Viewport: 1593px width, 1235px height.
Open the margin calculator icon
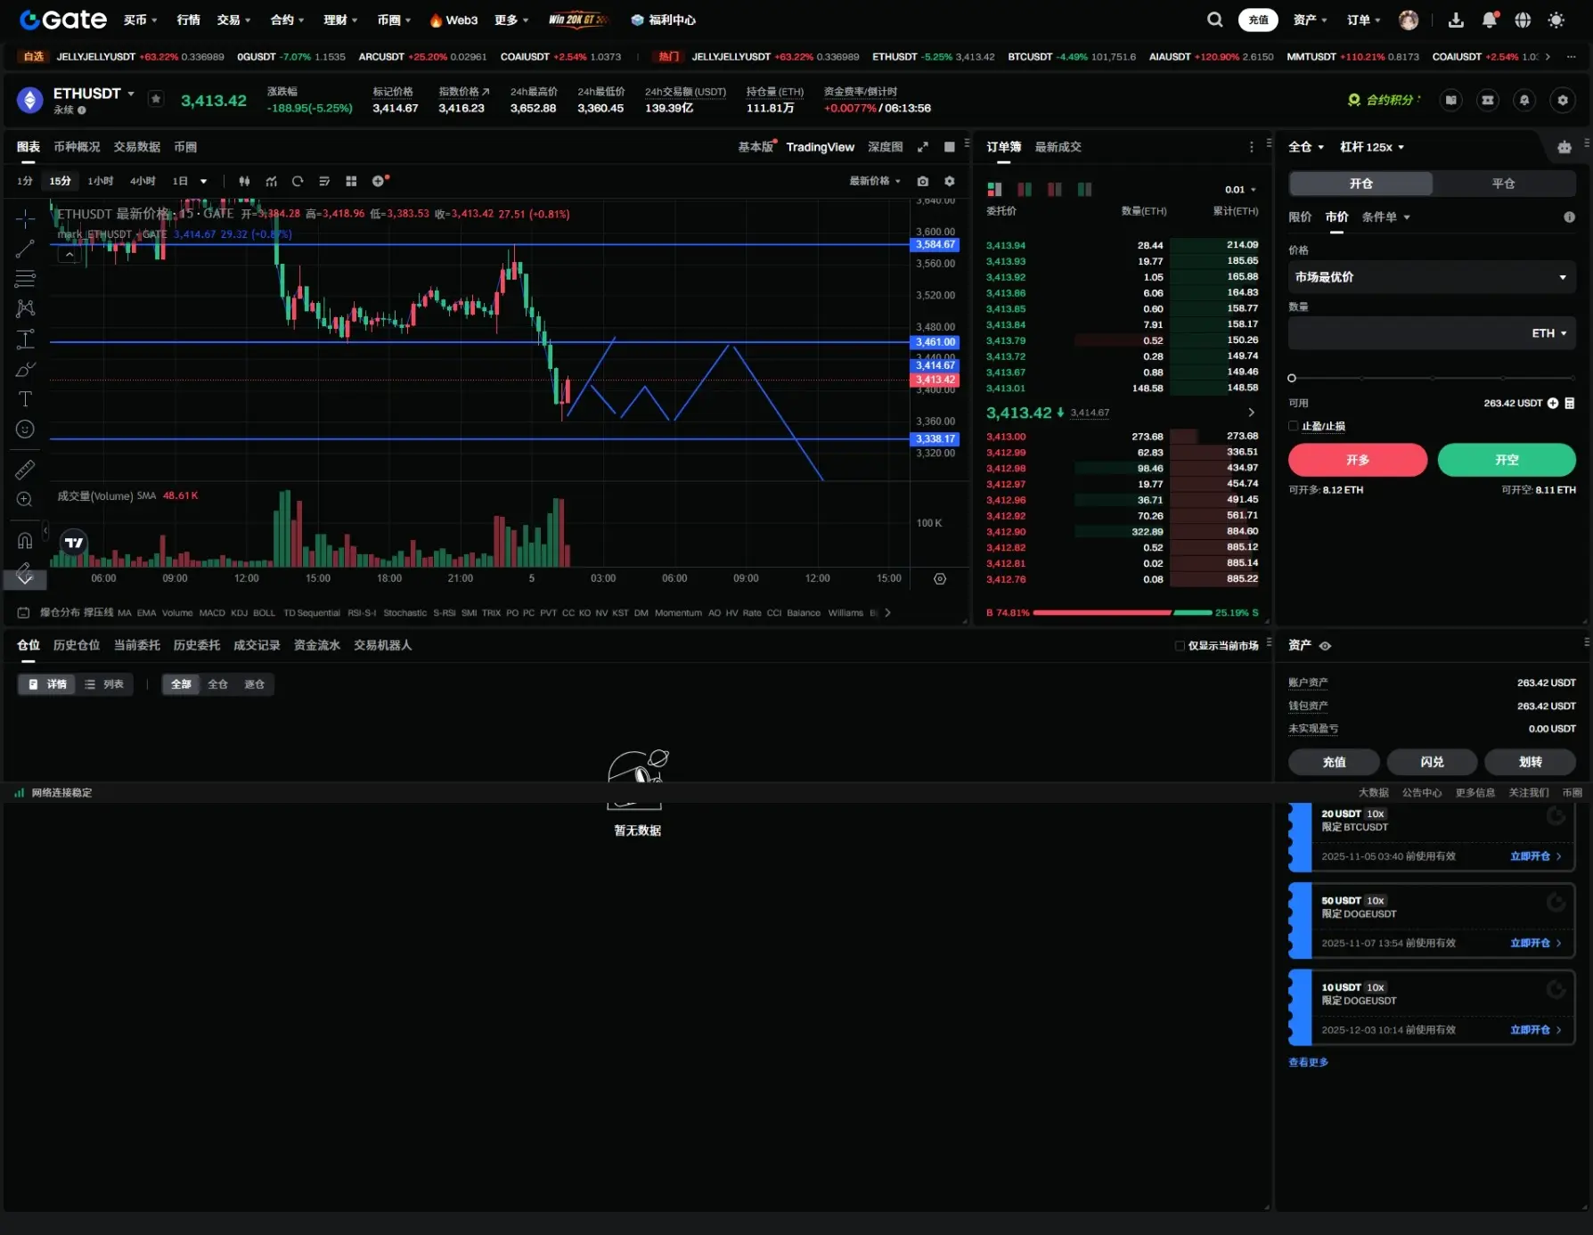1570,404
